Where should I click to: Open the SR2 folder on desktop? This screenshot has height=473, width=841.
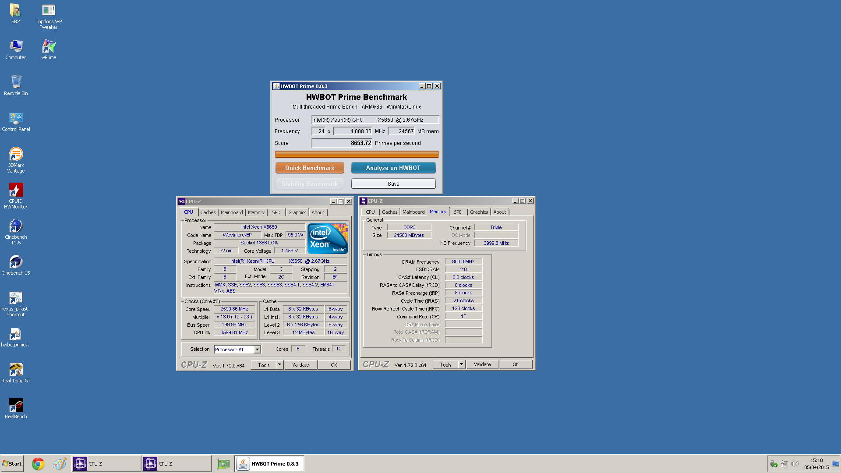tap(15, 14)
